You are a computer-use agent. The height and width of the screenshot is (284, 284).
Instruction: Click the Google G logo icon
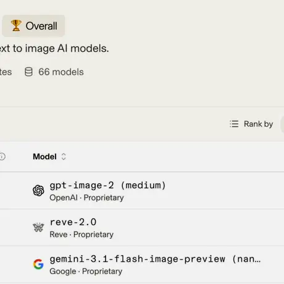coord(38,264)
